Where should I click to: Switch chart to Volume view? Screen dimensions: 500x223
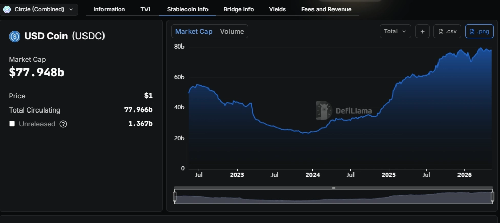(232, 31)
